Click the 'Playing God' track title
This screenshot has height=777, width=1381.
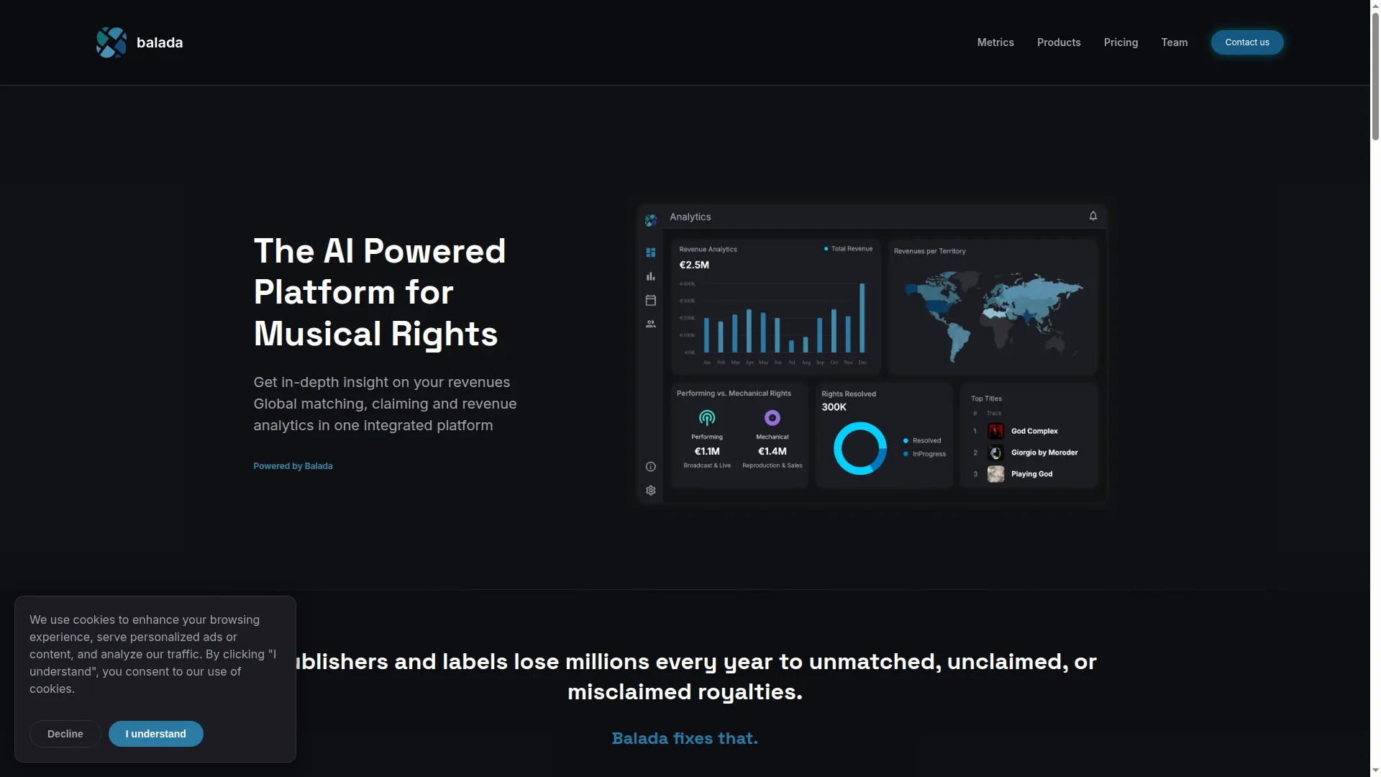1031,474
